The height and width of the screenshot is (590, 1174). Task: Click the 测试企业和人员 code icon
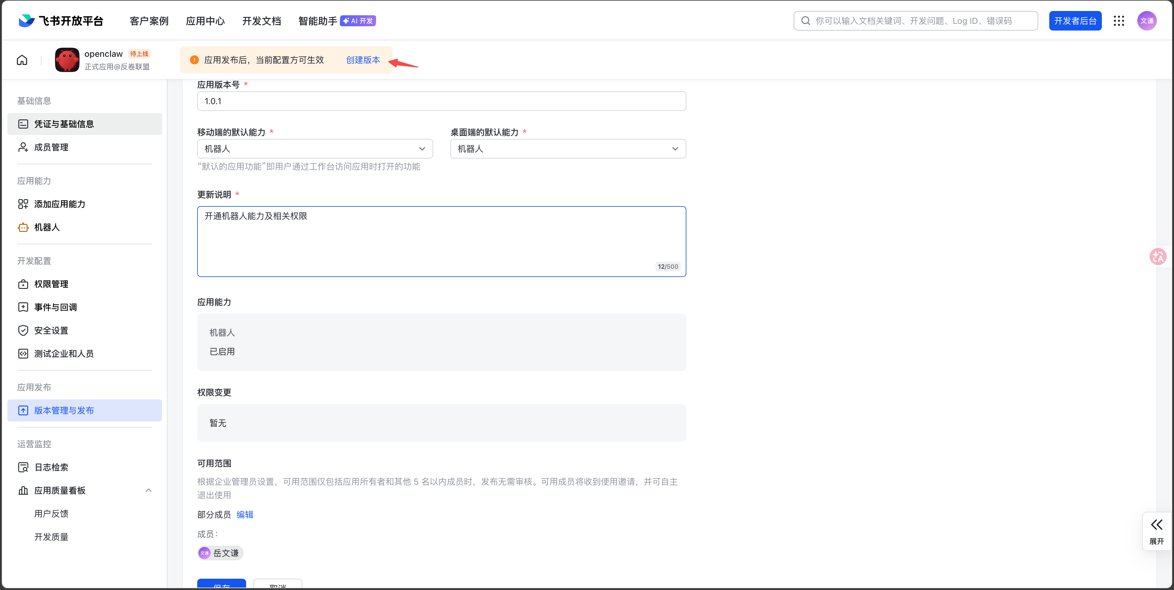pyautogui.click(x=23, y=354)
